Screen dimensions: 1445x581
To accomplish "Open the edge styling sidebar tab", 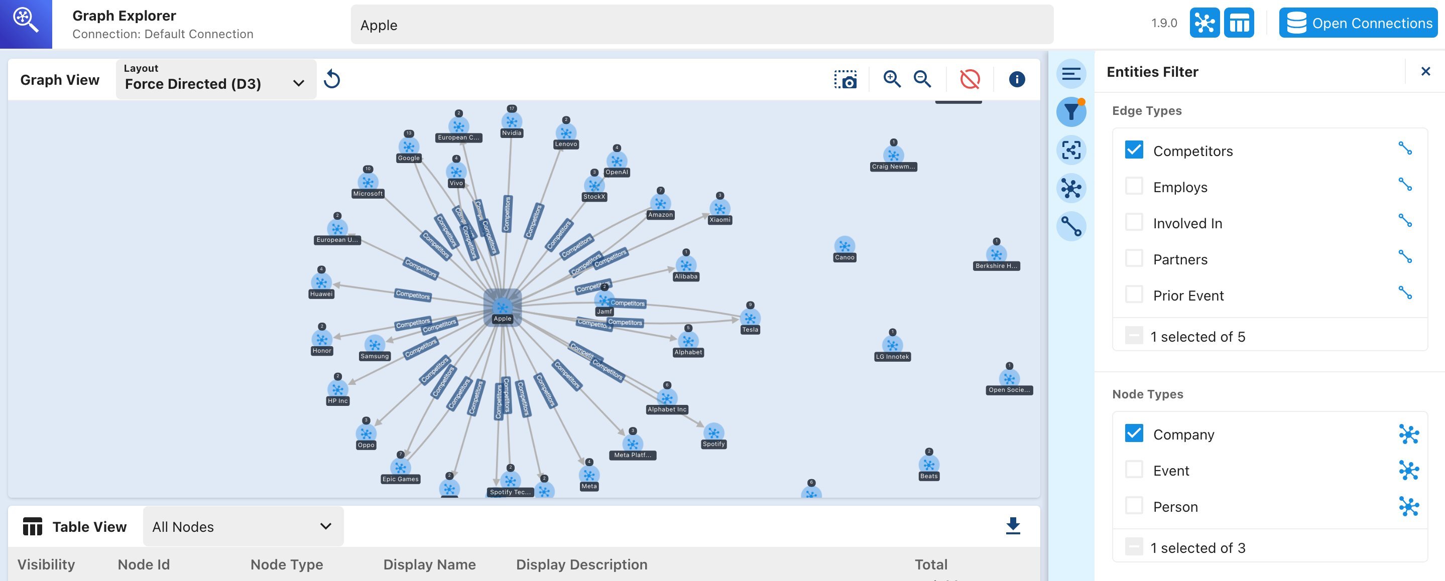I will pyautogui.click(x=1071, y=227).
